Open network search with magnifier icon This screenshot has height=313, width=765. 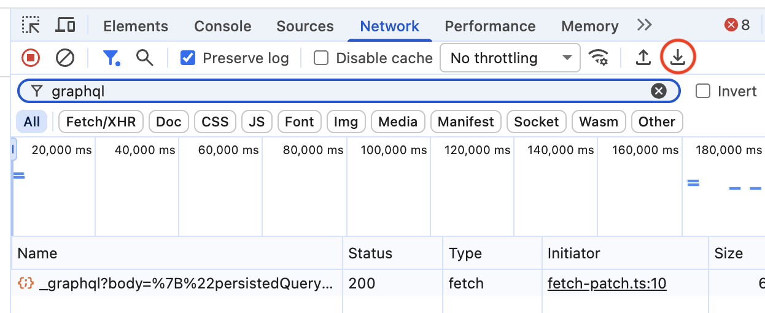[x=145, y=58]
